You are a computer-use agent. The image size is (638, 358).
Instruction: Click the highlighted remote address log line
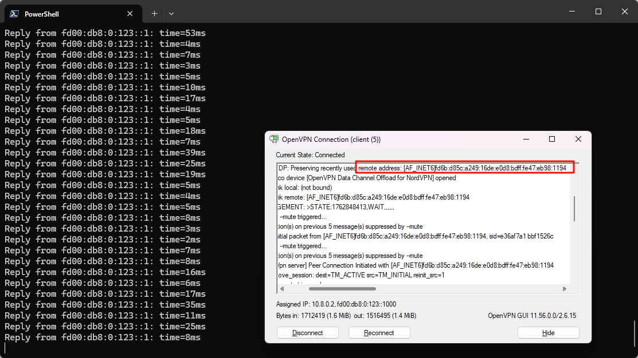(464, 168)
